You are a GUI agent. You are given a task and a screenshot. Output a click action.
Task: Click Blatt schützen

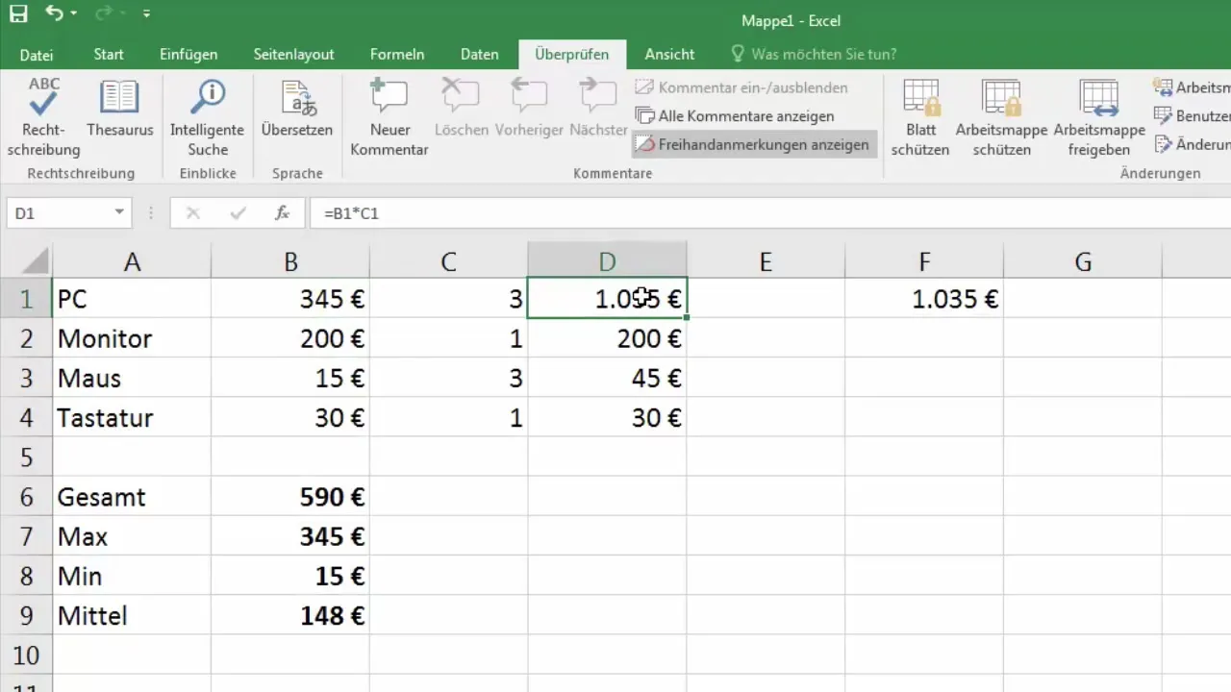920,117
